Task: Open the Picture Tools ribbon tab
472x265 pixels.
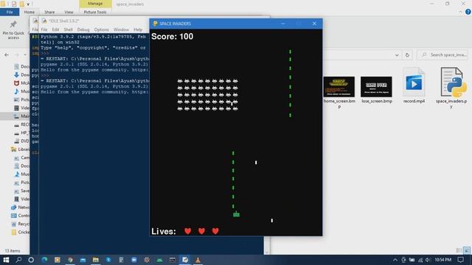Action: [95, 12]
